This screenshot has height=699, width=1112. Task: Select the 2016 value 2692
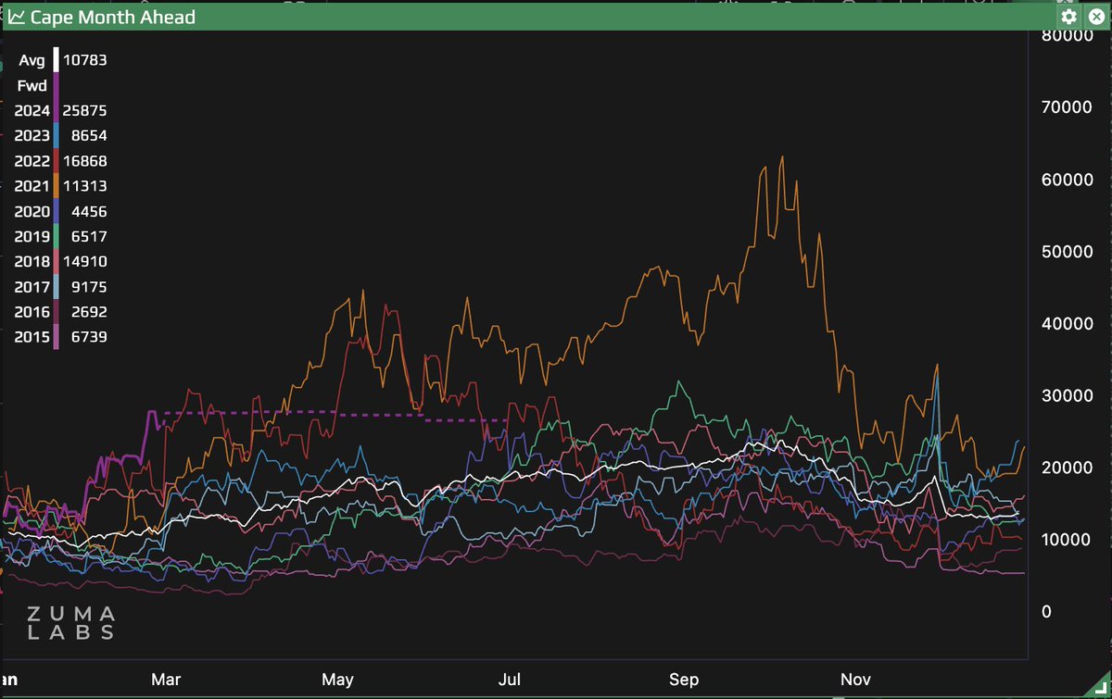(x=89, y=312)
